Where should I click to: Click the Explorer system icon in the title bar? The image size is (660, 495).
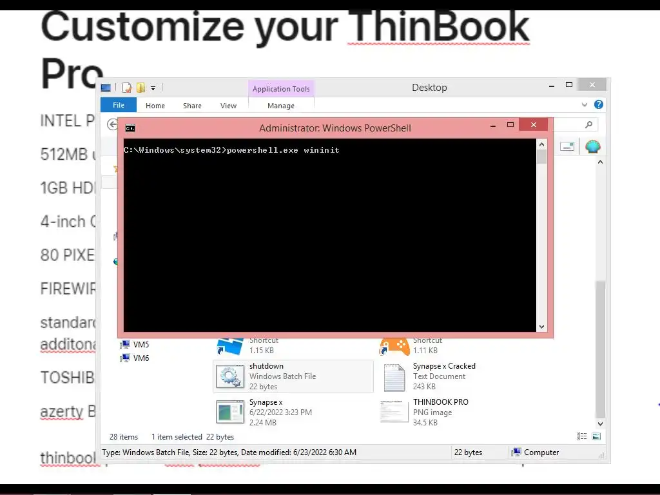pyautogui.click(x=106, y=88)
